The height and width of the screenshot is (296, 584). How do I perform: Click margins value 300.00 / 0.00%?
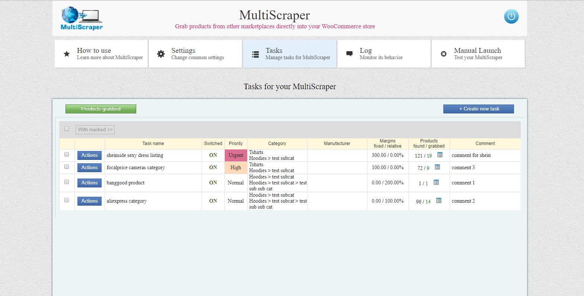(388, 155)
